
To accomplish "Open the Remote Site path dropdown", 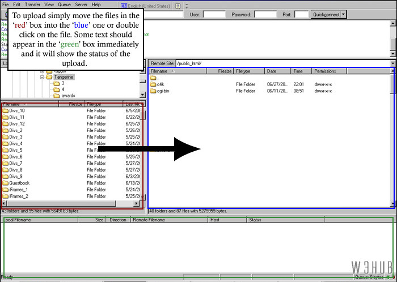I will (x=392, y=63).
